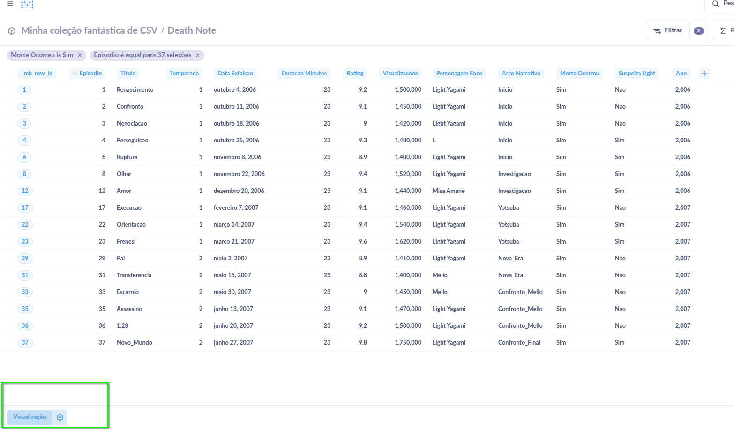Edit the Morte Ocorreu is Sim filter
The width and height of the screenshot is (734, 429).
(x=42, y=55)
